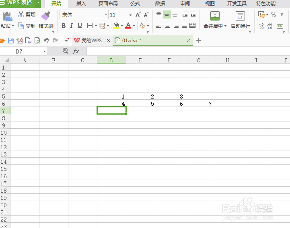
Task: Switch to the 视图 (View) tab
Action: click(210, 4)
